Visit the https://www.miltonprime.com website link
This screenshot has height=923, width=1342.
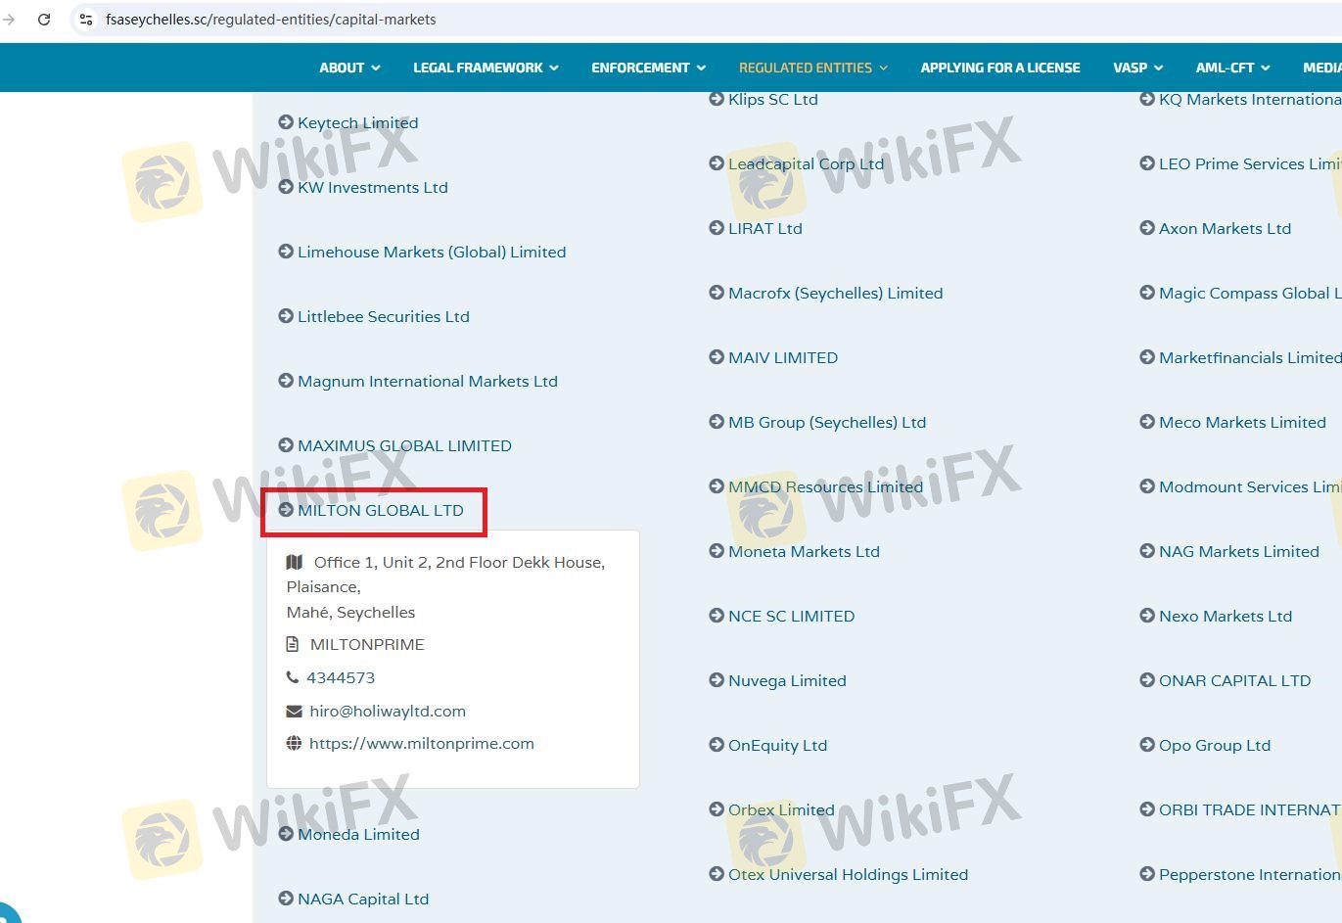[422, 744]
